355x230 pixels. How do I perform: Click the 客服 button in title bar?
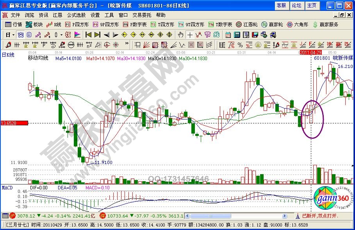[x=281, y=5]
